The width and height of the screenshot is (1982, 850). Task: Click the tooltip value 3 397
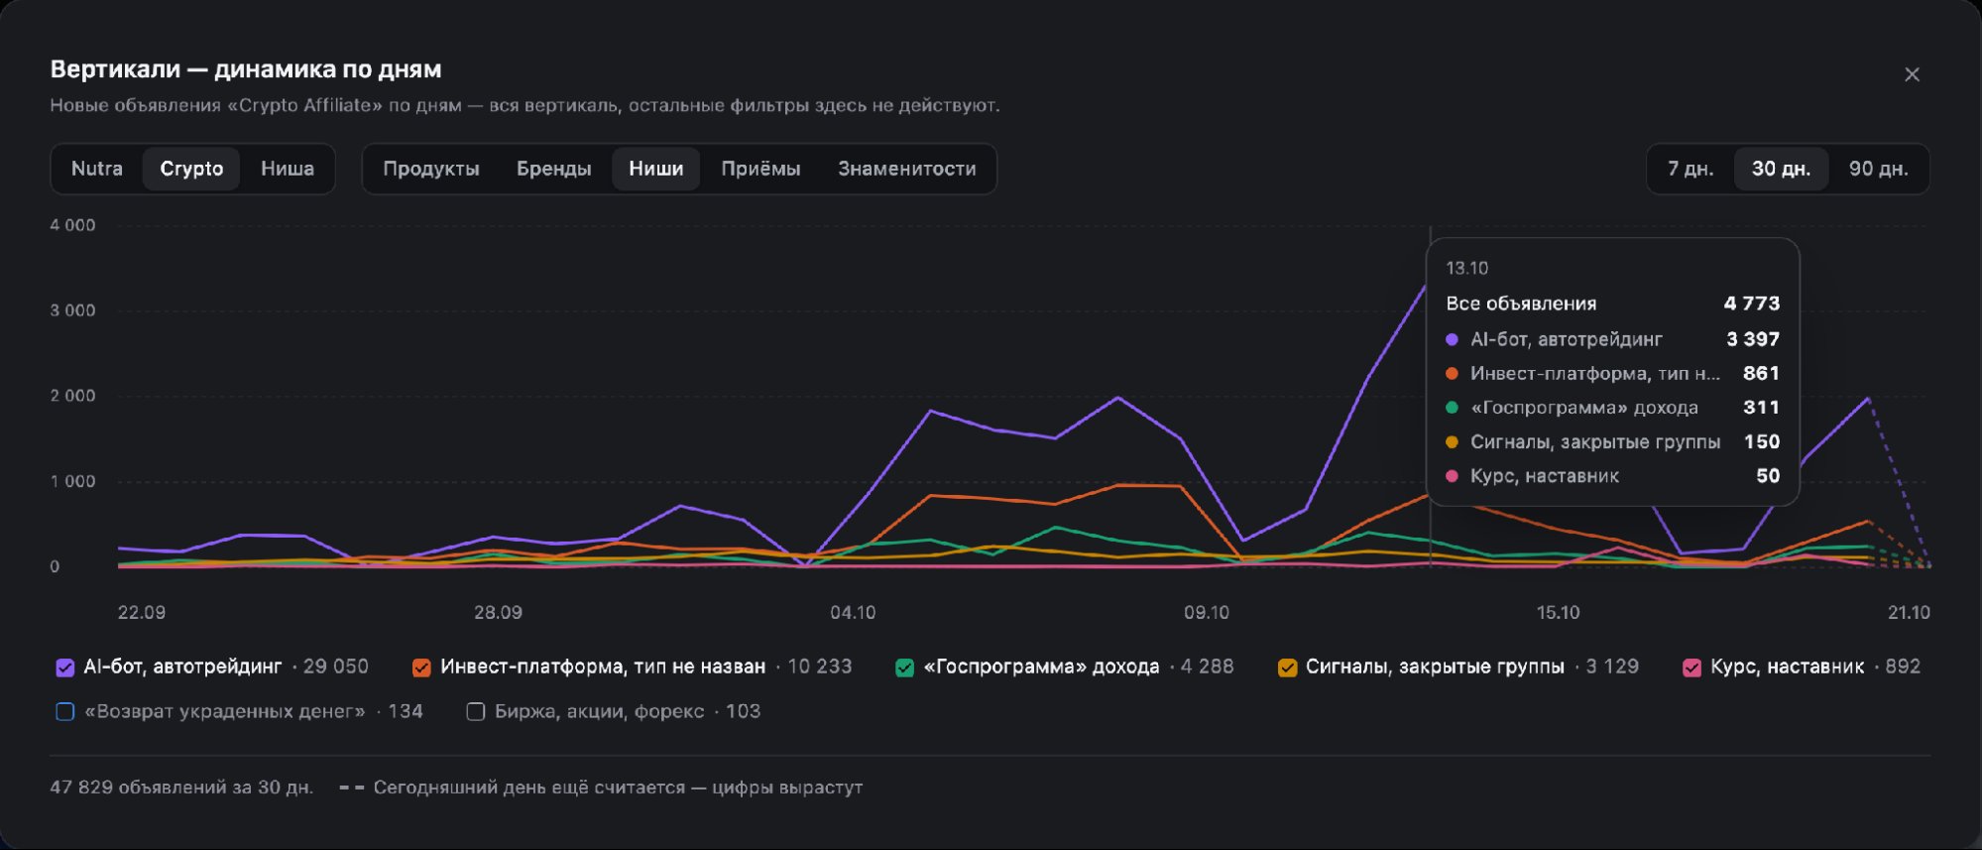click(1753, 339)
